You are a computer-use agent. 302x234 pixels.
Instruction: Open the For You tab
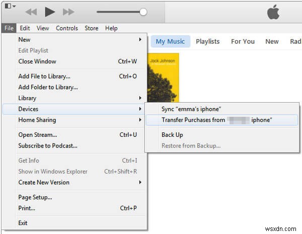(243, 41)
